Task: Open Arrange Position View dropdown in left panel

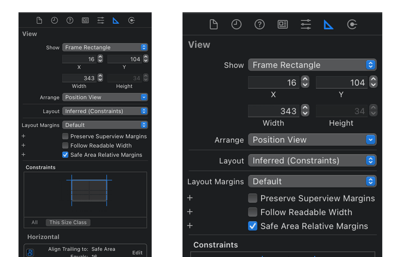Action: [105, 97]
